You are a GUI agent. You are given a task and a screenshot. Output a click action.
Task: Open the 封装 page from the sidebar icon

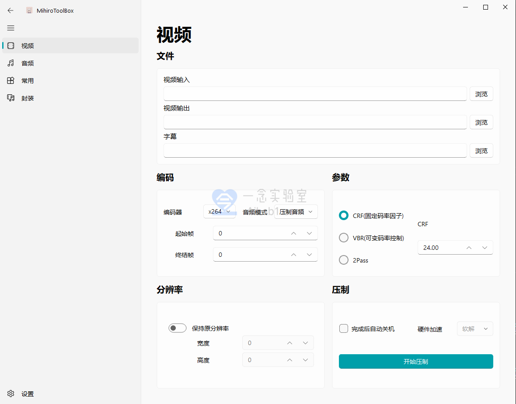[10, 98]
